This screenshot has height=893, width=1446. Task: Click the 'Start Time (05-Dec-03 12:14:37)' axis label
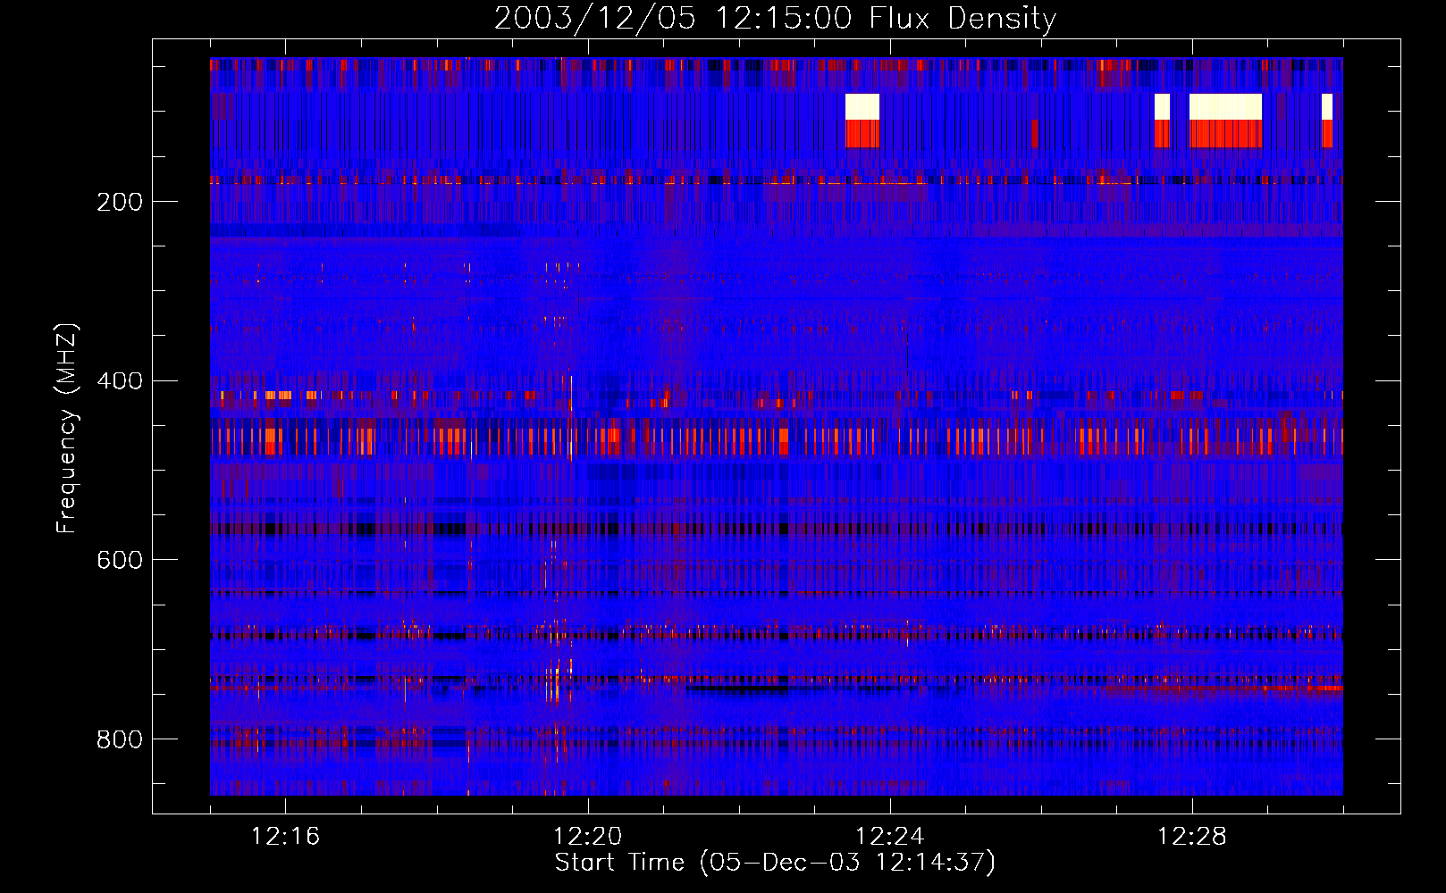pyautogui.click(x=775, y=863)
